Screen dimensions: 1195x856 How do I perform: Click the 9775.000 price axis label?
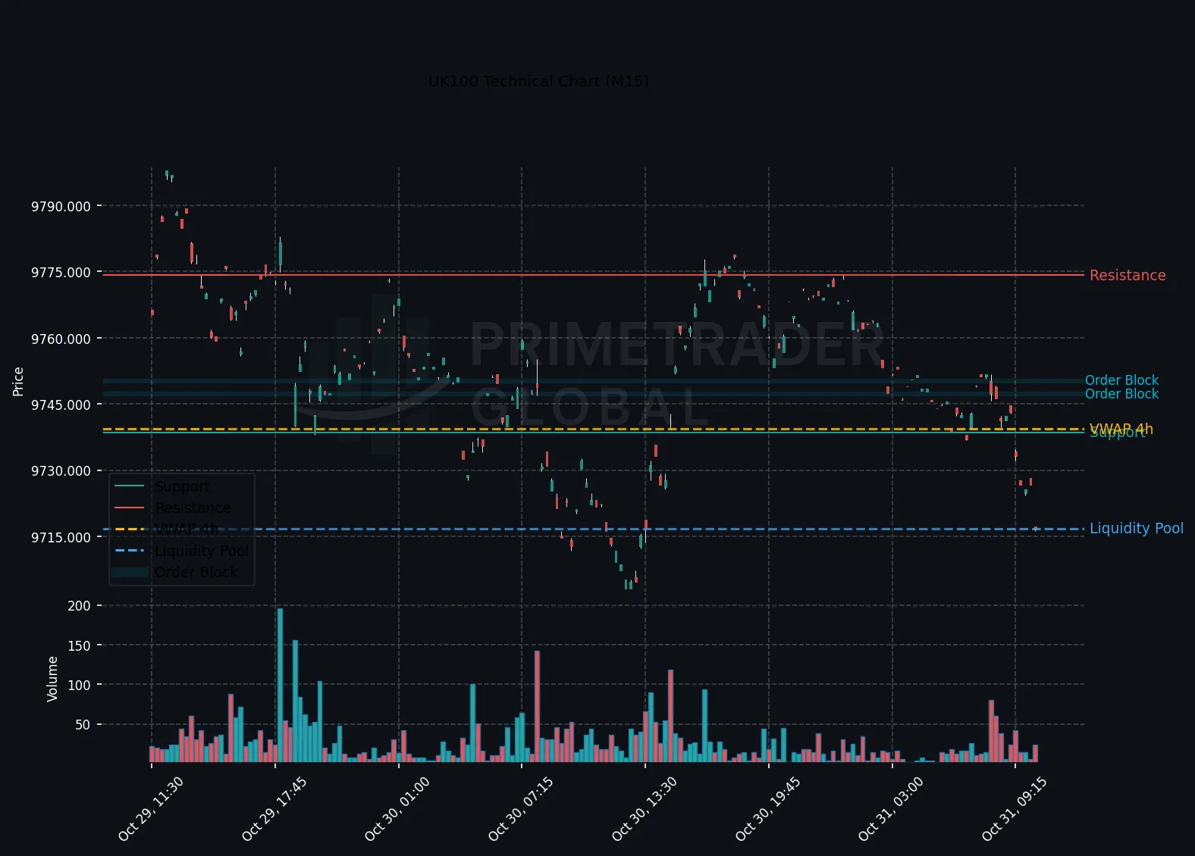pos(61,273)
